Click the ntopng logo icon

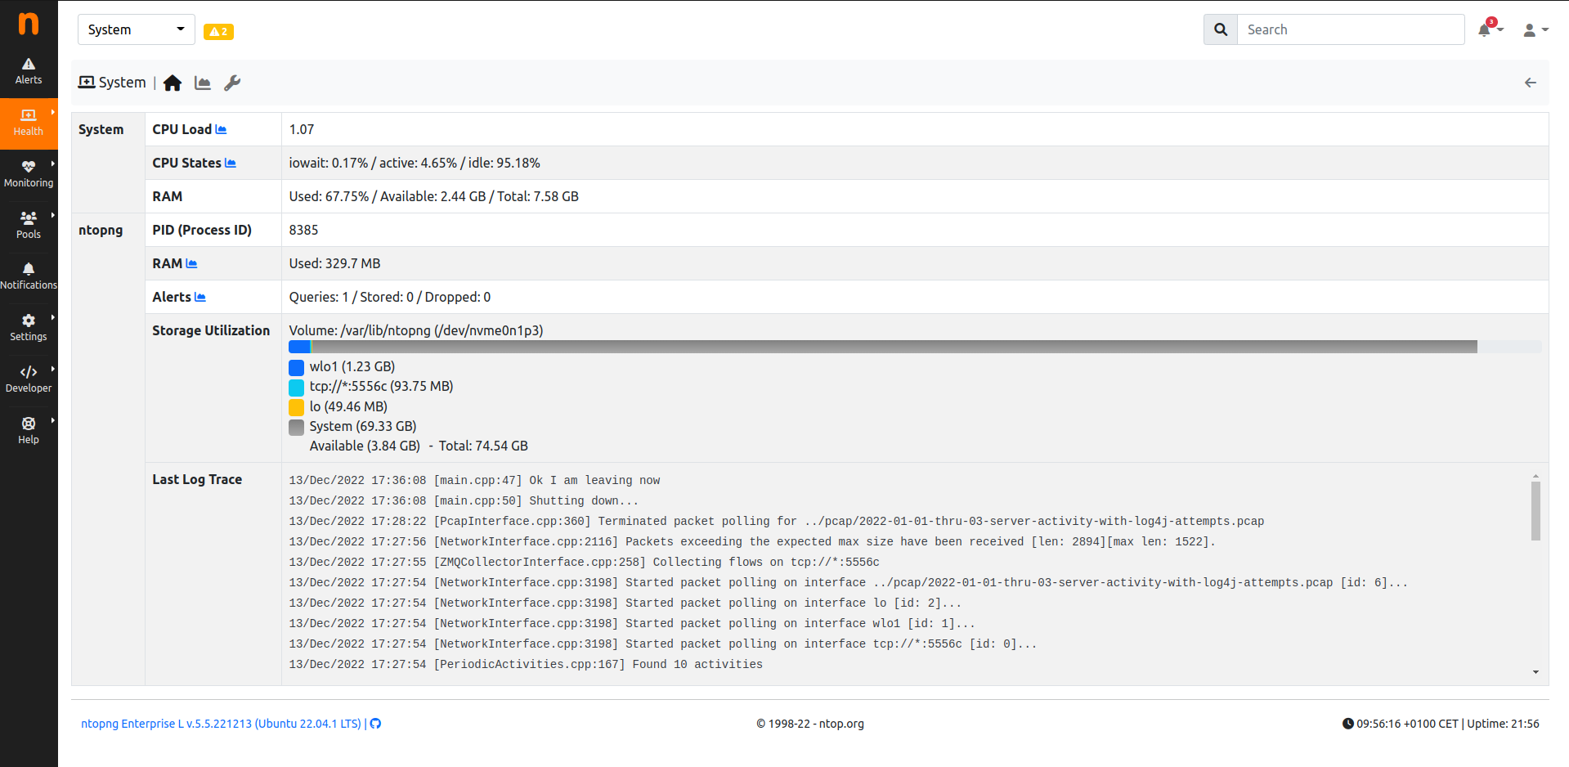pos(29,24)
